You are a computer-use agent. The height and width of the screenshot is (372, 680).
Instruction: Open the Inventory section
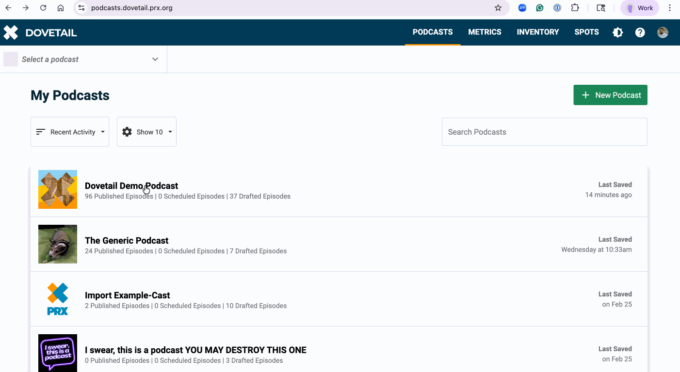538,32
